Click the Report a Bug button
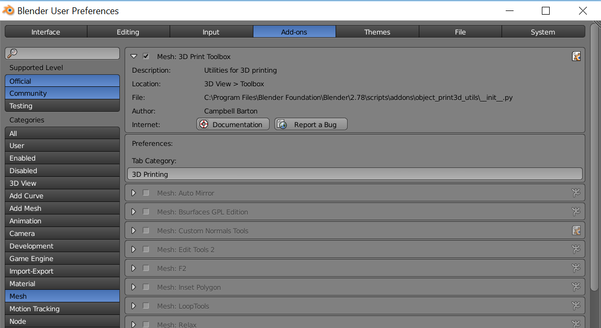 click(311, 124)
